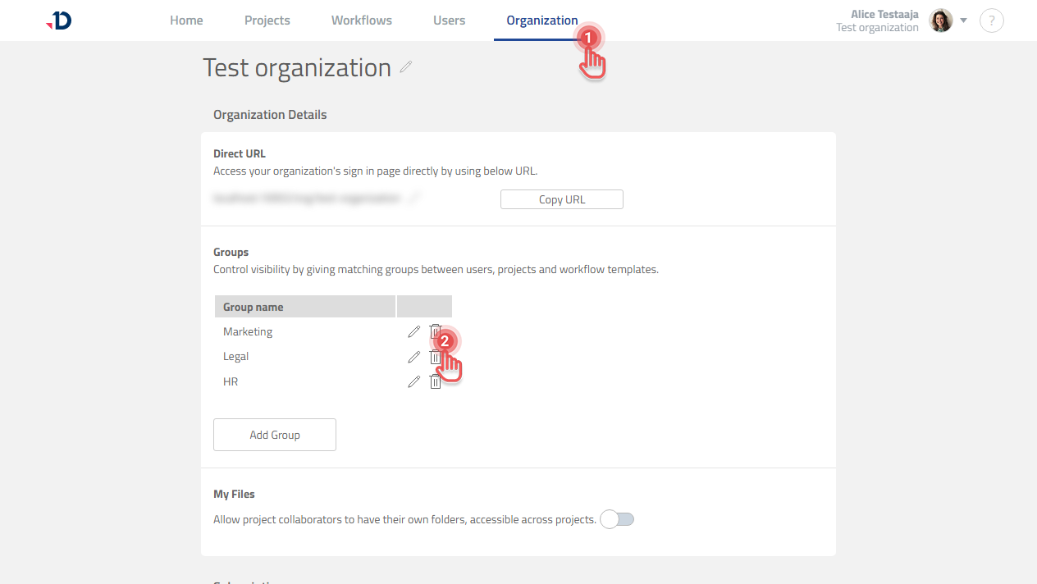Image resolution: width=1037 pixels, height=584 pixels.
Task: Open the help question mark icon
Action: 991,21
